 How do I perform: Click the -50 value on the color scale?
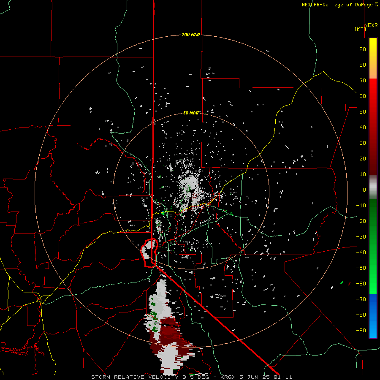(361, 268)
